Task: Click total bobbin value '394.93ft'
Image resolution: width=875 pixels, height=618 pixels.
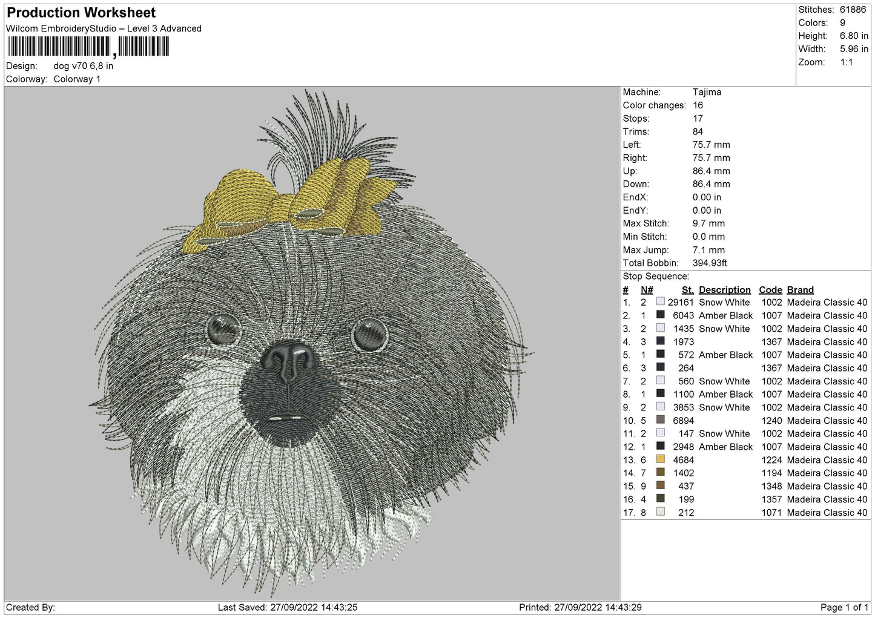Action: coord(710,263)
